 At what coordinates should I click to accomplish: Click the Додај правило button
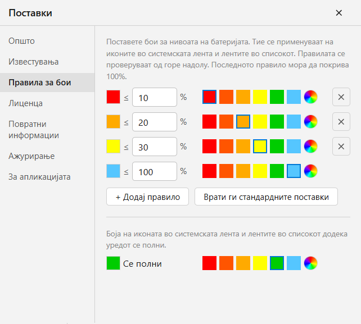(x=147, y=197)
